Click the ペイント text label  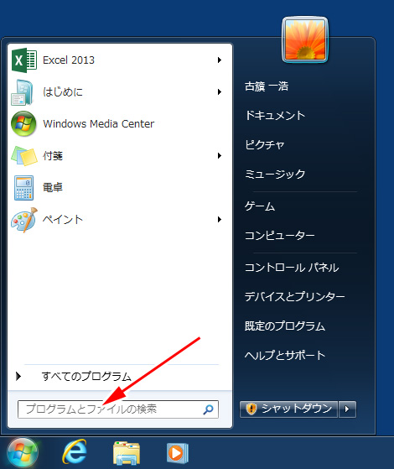[x=63, y=220]
